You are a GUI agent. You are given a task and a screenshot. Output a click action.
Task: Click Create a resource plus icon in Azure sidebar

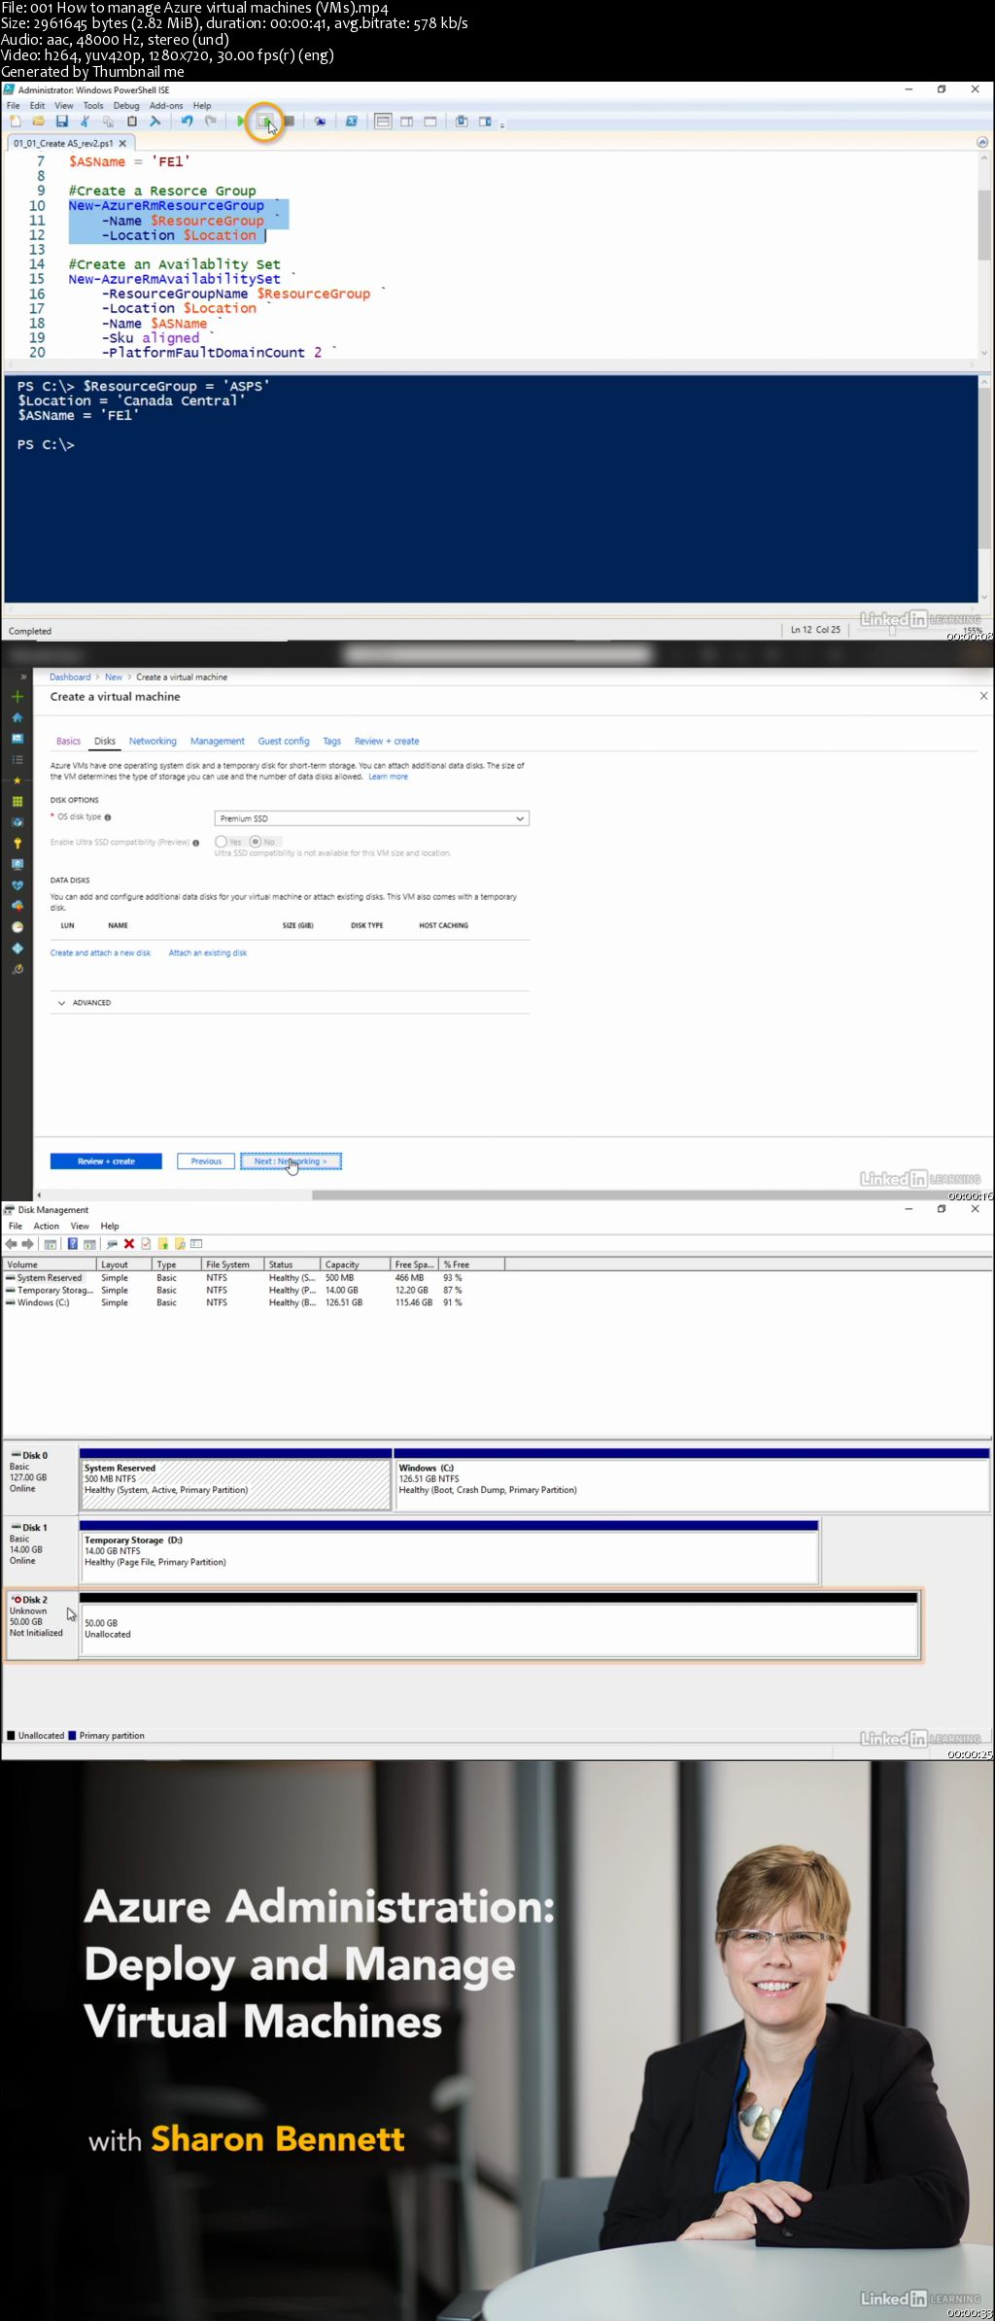[x=17, y=697]
